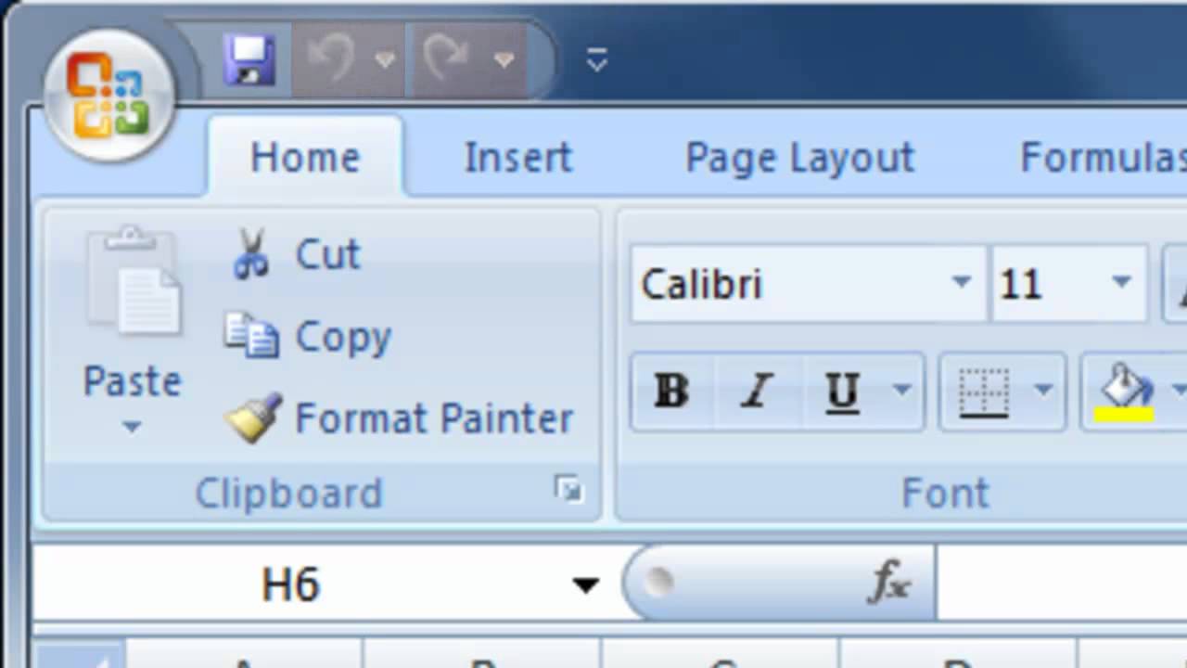Cut selection using the scissors icon
Viewport: 1187px width, 668px height.
(250, 254)
